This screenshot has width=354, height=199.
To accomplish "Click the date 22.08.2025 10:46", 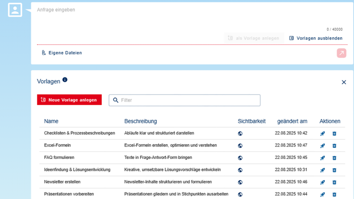I will click(x=291, y=182).
